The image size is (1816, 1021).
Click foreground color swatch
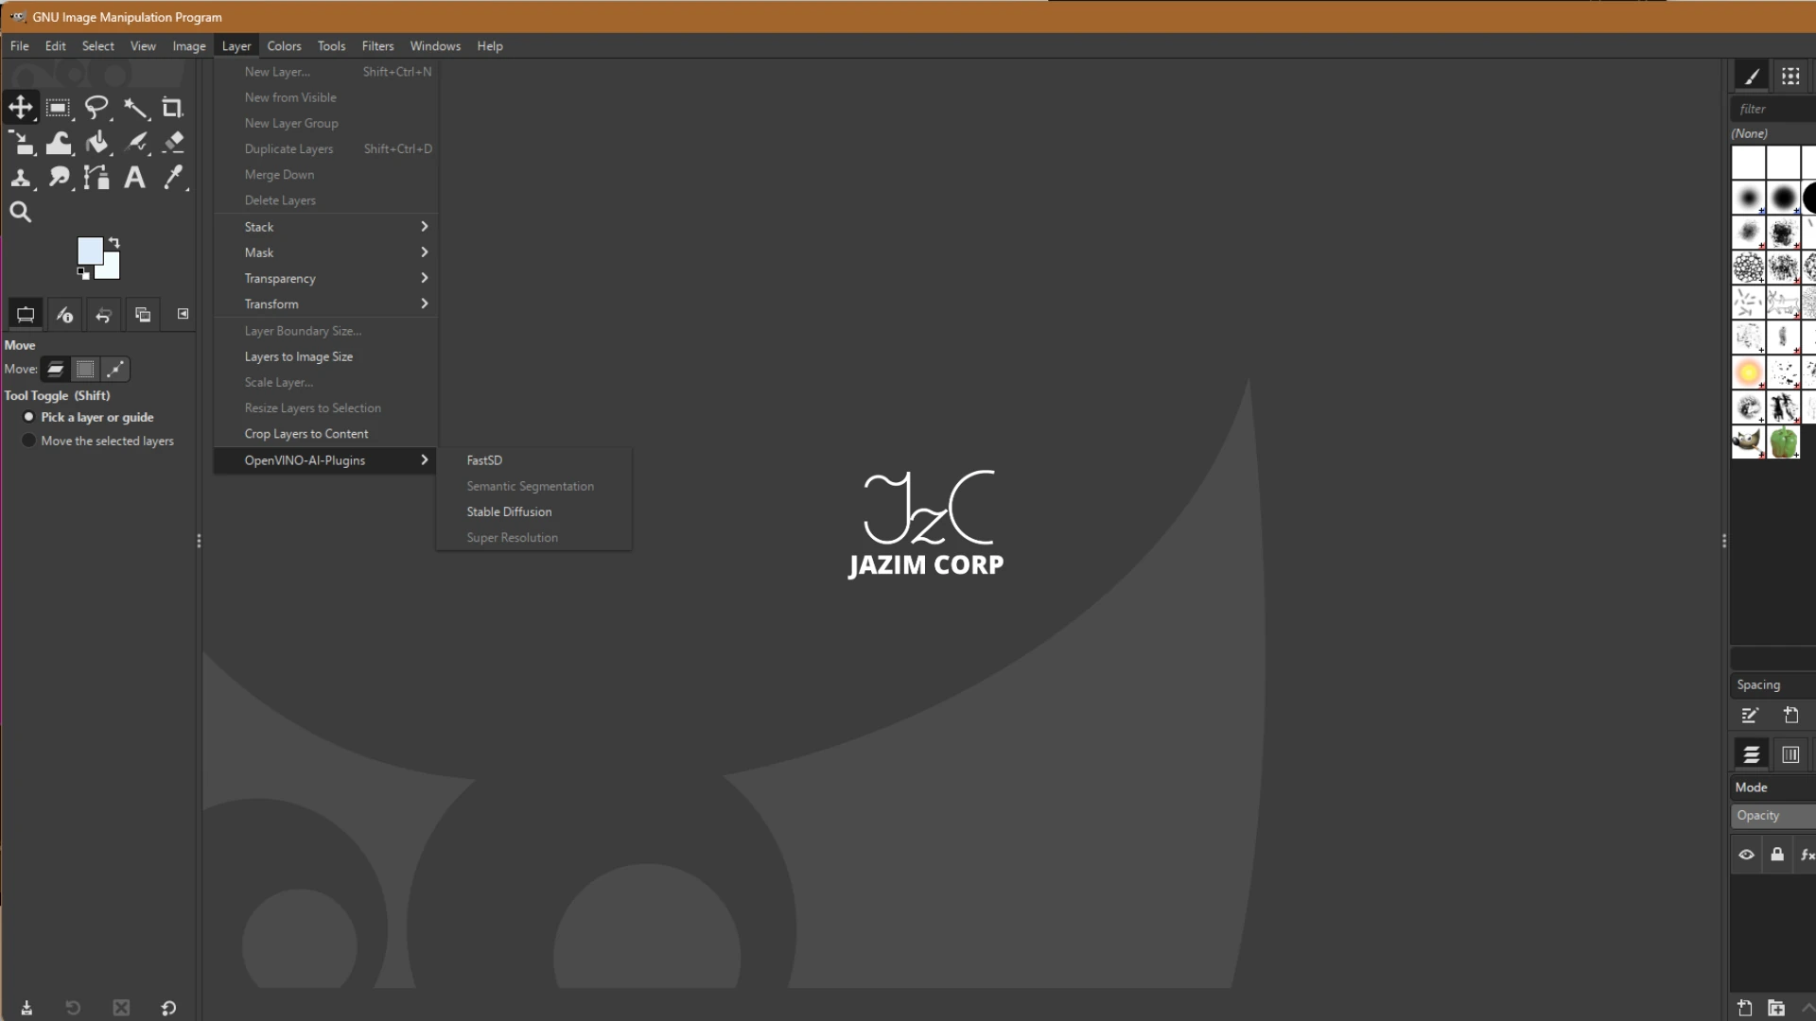click(90, 251)
